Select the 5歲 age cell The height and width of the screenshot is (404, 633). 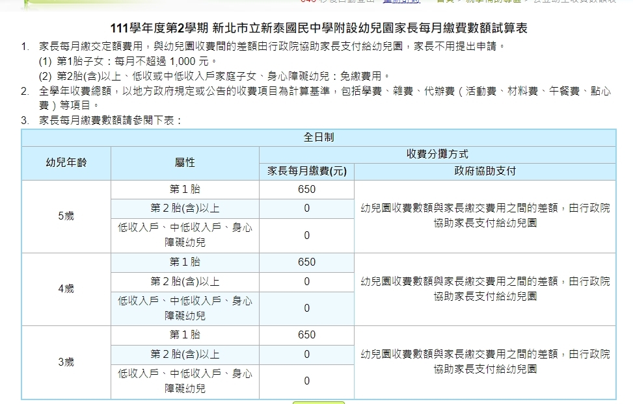point(66,216)
